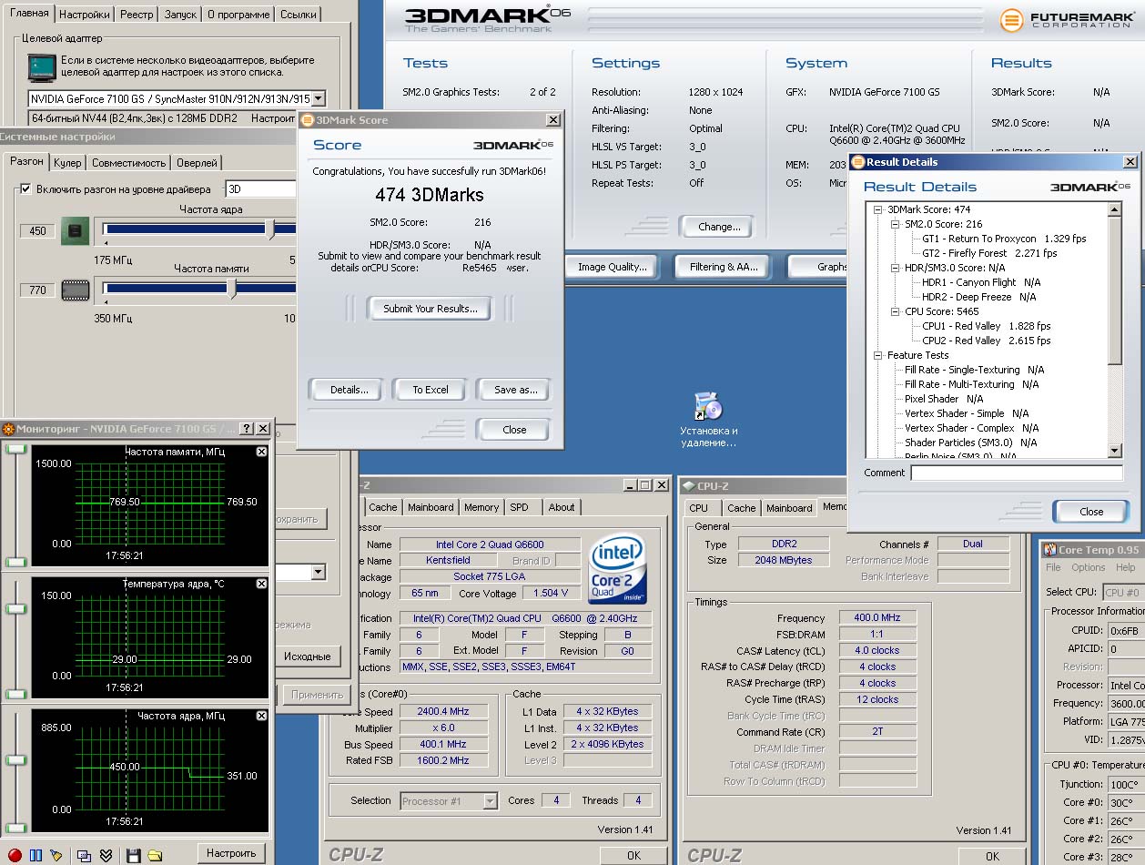Collapse the CPU Score: 5465 node
The height and width of the screenshot is (865, 1145).
(x=896, y=311)
